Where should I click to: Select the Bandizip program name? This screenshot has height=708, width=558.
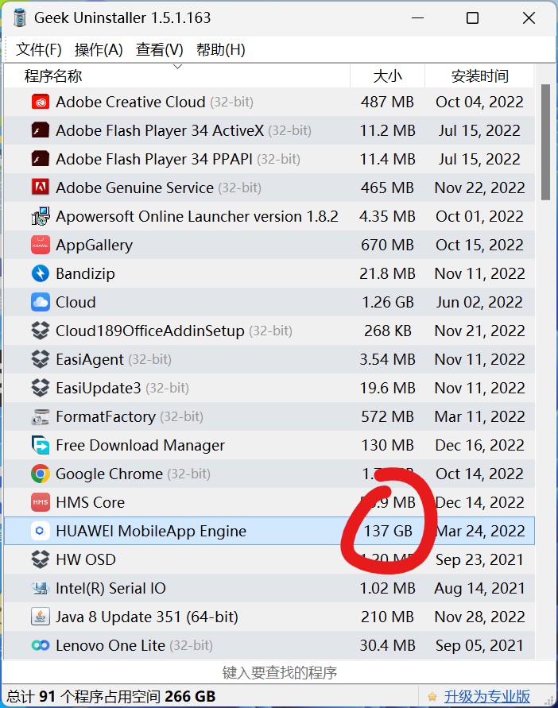(x=85, y=273)
